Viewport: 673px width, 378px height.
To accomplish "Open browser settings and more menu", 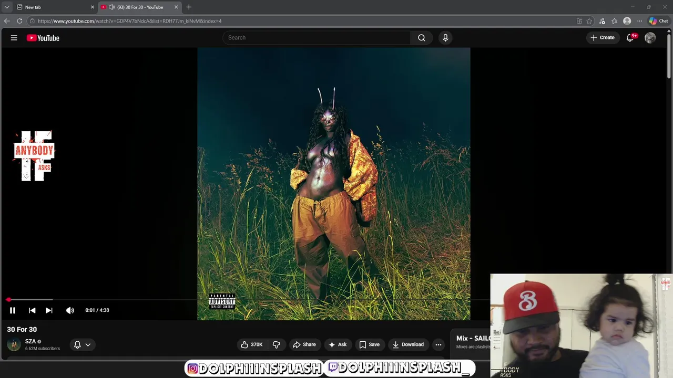I will point(639,21).
